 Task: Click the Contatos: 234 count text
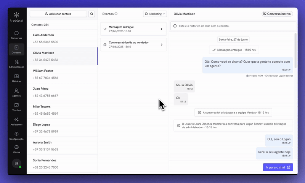(x=40, y=25)
